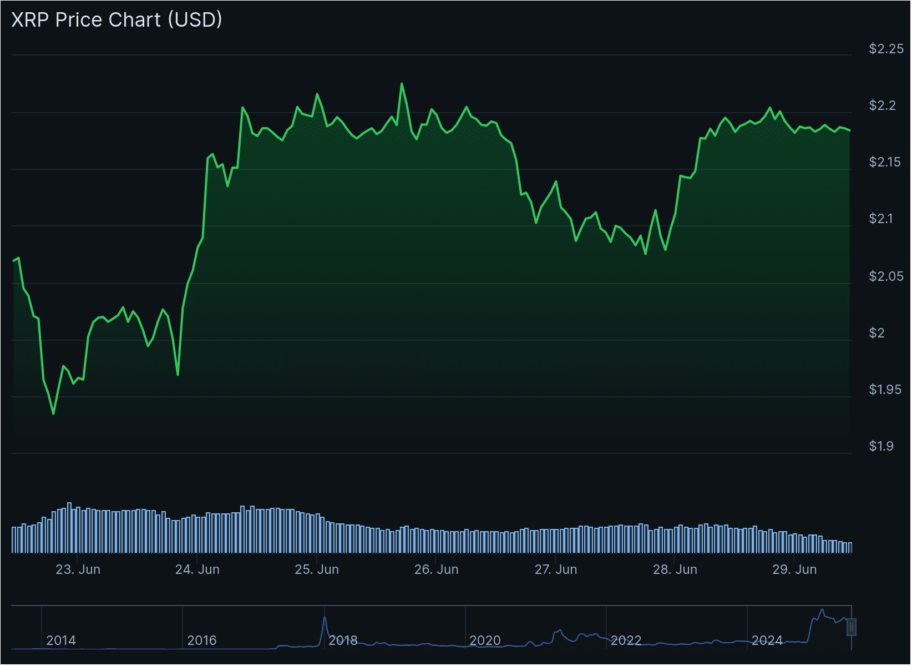Click the $2.15 price axis label
The height and width of the screenshot is (666, 912).
click(885, 162)
